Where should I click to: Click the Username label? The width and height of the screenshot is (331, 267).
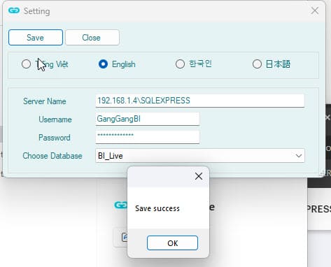click(55, 120)
